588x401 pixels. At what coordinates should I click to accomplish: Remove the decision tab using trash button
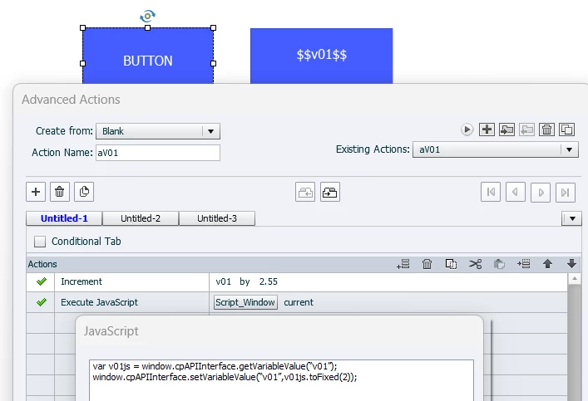click(60, 192)
